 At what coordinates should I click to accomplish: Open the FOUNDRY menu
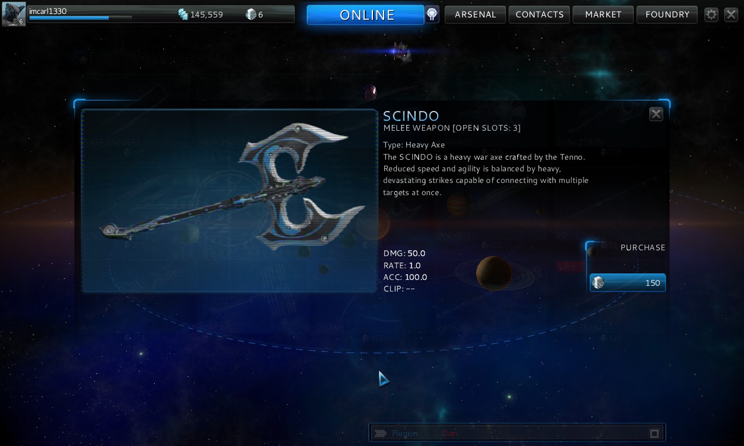coord(667,15)
